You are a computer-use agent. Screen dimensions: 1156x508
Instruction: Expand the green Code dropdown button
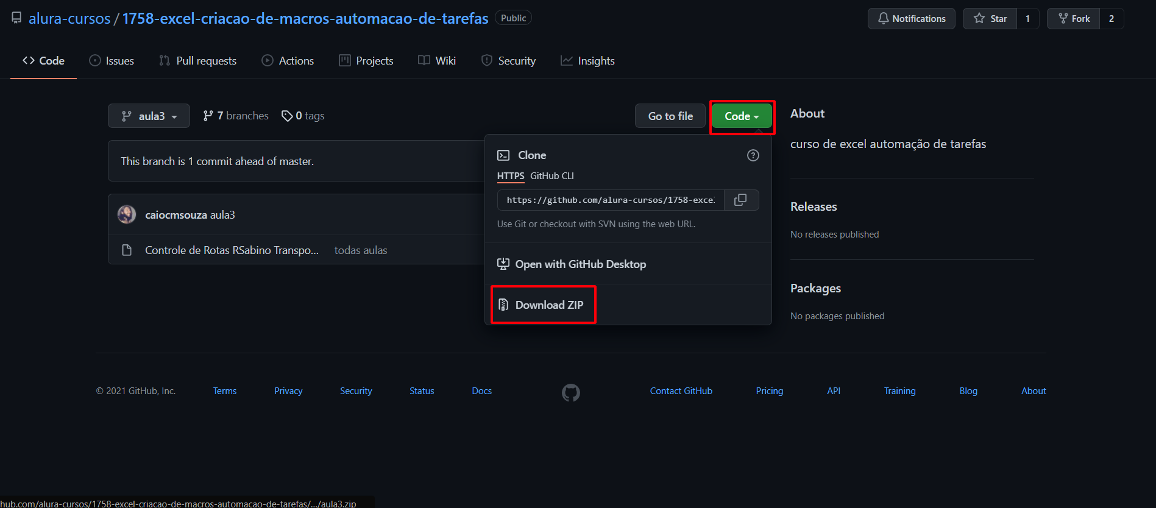[x=742, y=116]
